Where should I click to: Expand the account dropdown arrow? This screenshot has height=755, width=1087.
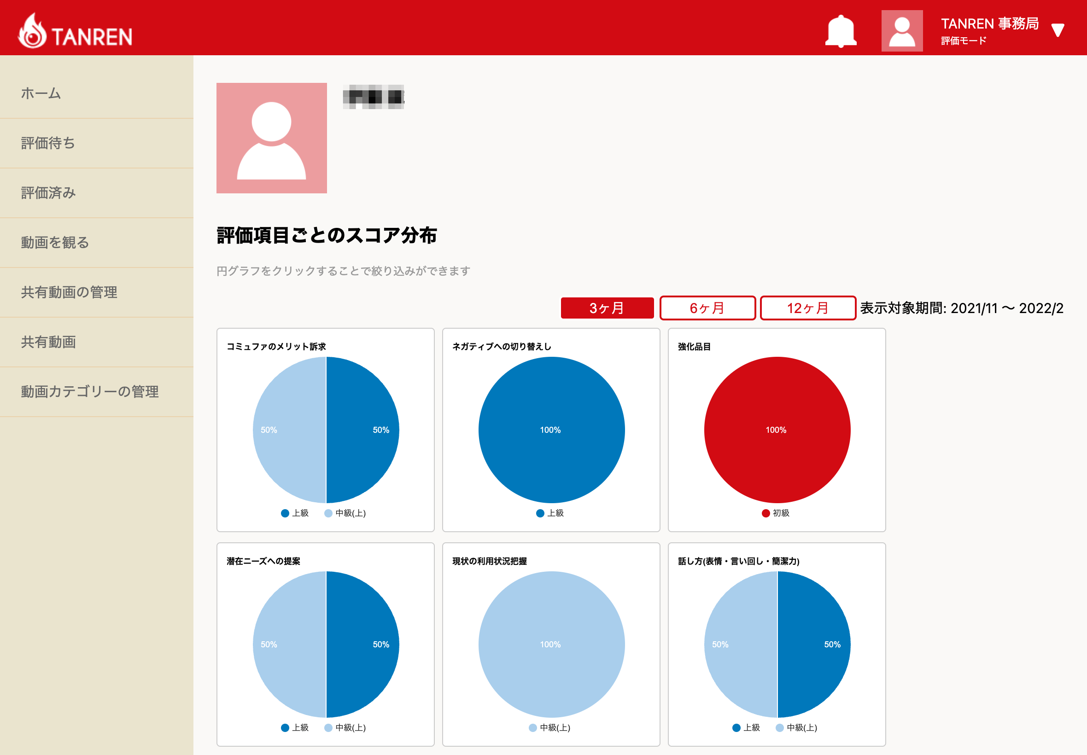tap(1058, 30)
